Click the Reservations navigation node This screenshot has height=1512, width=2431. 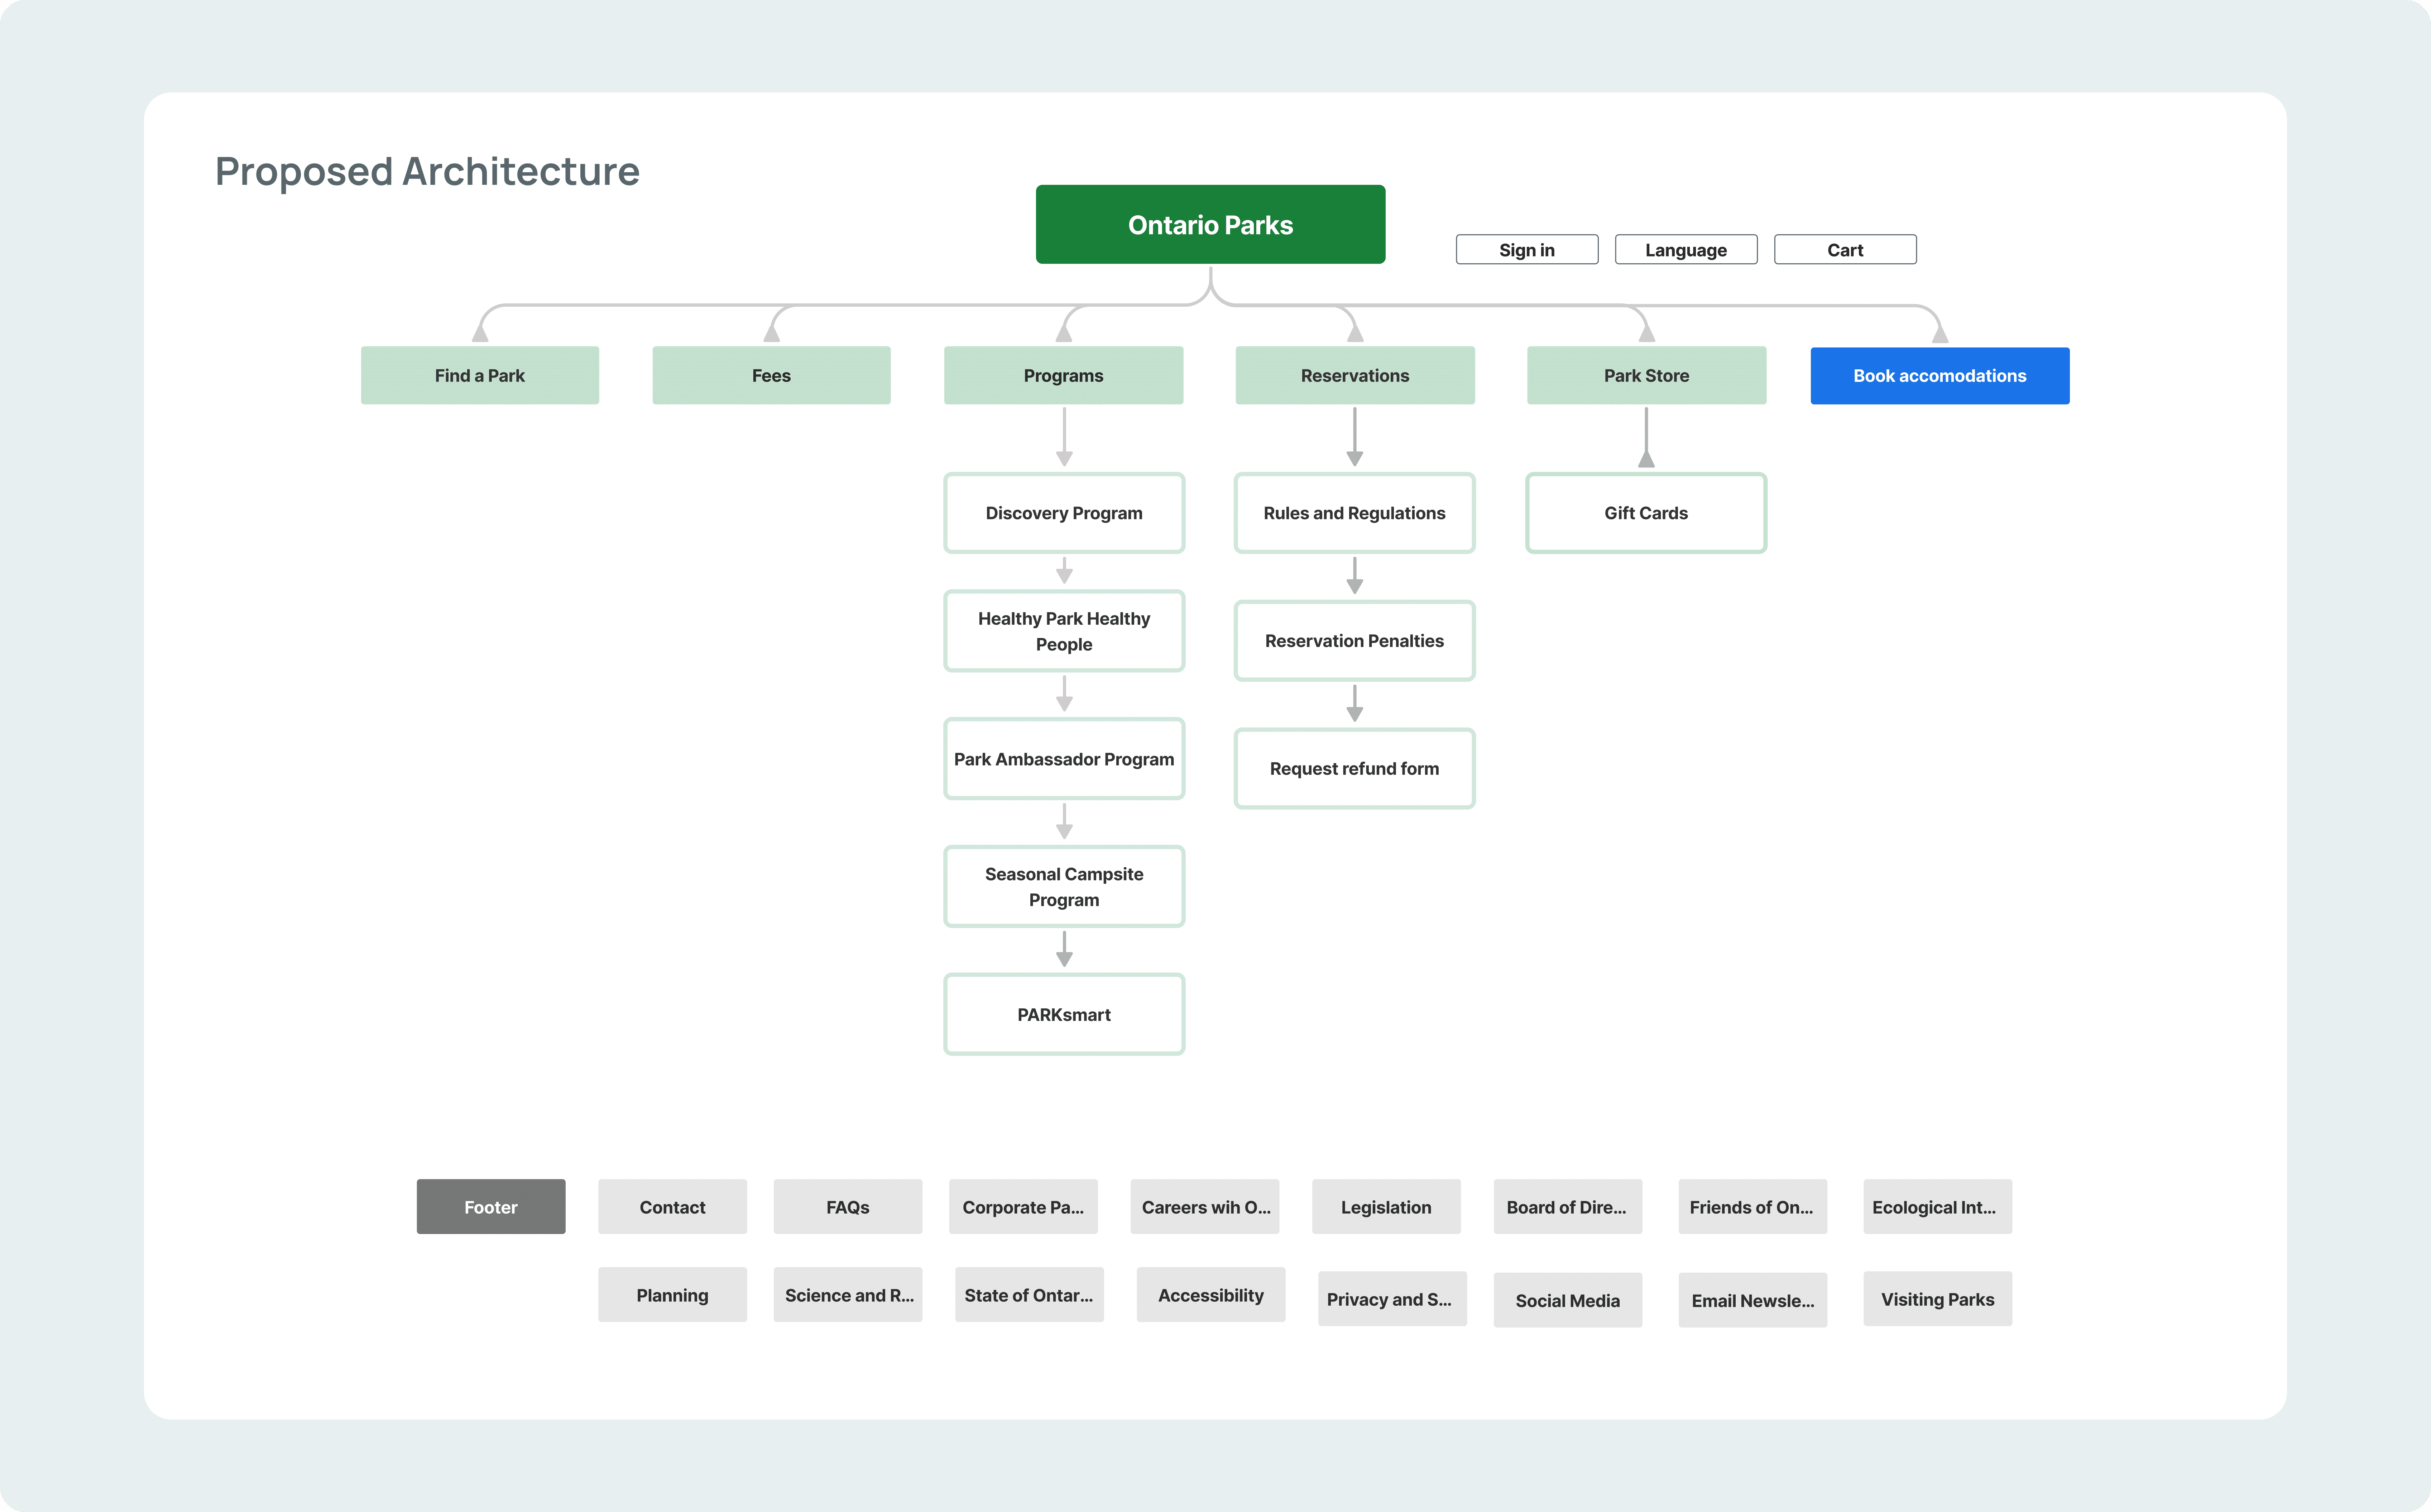(x=1354, y=376)
